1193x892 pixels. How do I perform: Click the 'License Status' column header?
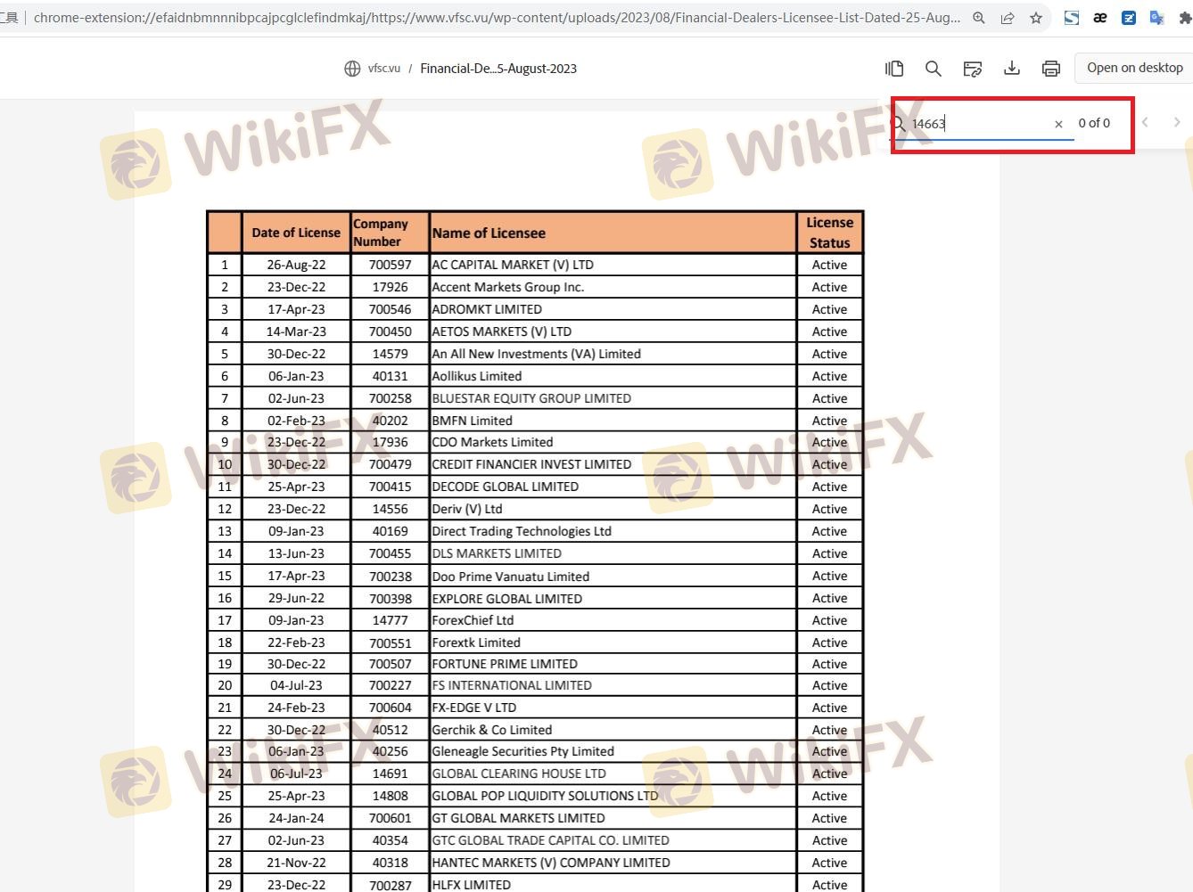click(x=829, y=233)
